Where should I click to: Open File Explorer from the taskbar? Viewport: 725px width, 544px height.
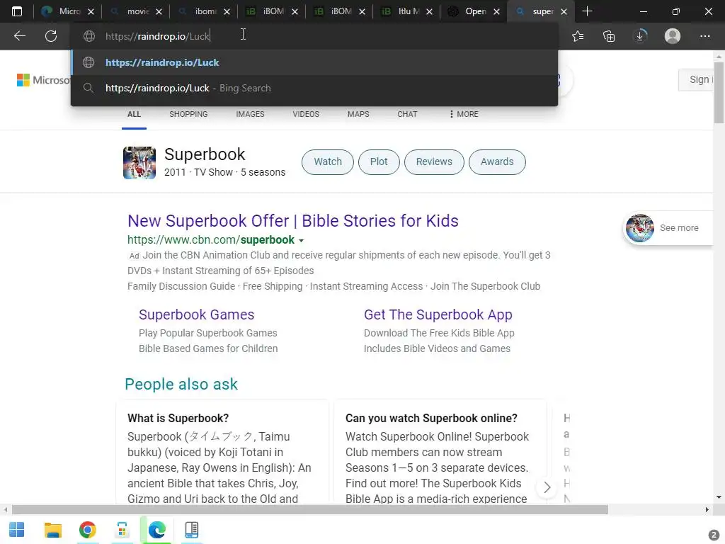pos(52,530)
